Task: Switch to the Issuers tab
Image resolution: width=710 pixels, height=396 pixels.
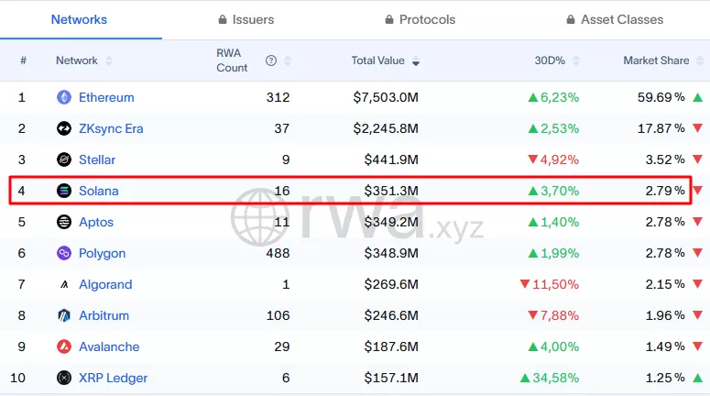Action: click(246, 19)
